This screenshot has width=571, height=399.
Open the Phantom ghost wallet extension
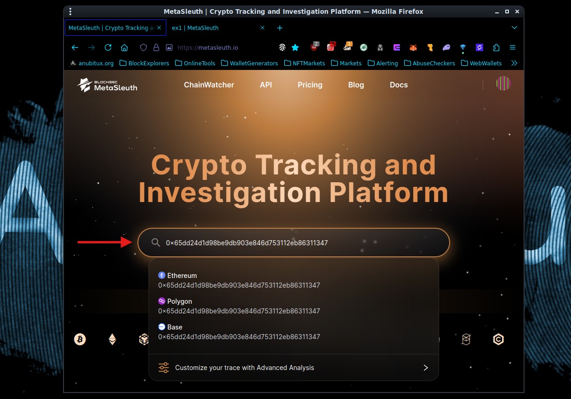coord(446,47)
